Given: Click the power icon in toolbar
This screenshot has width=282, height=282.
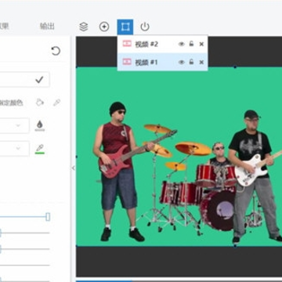Looking at the screenshot, I should click(x=145, y=27).
